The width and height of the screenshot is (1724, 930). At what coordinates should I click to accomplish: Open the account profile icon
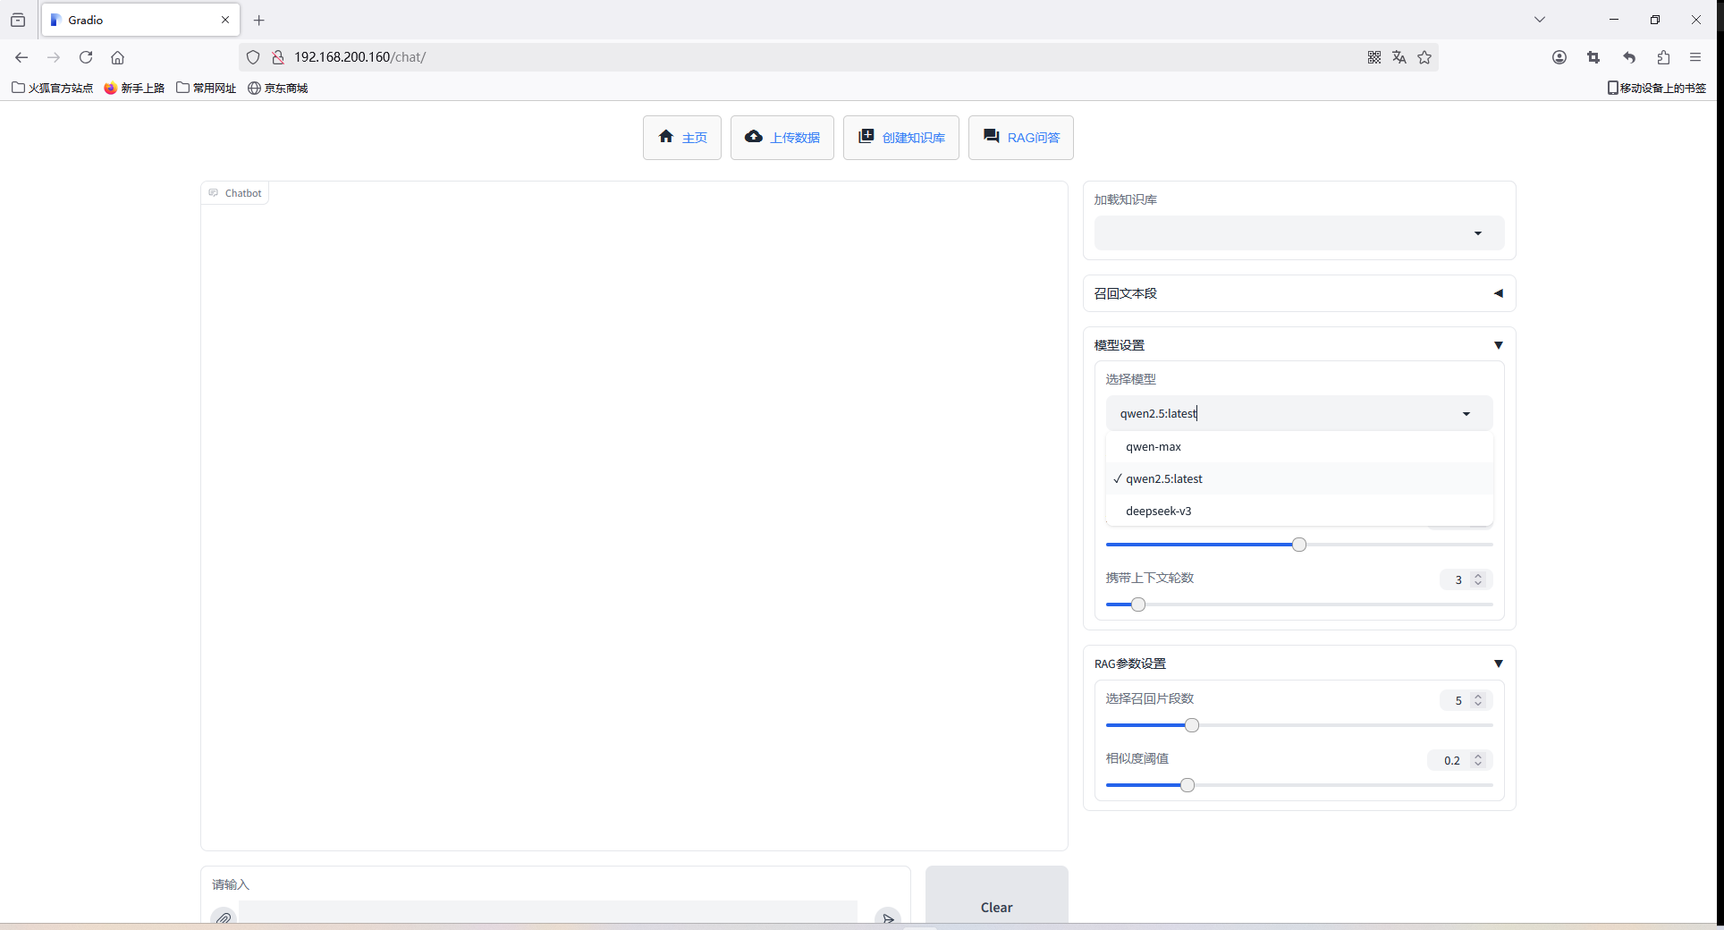point(1559,57)
